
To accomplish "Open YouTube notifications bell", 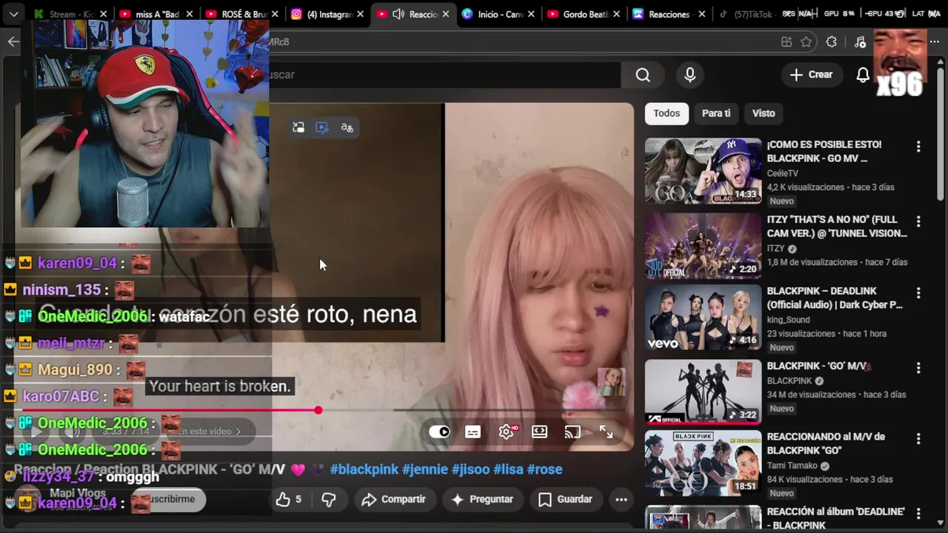I will point(863,75).
